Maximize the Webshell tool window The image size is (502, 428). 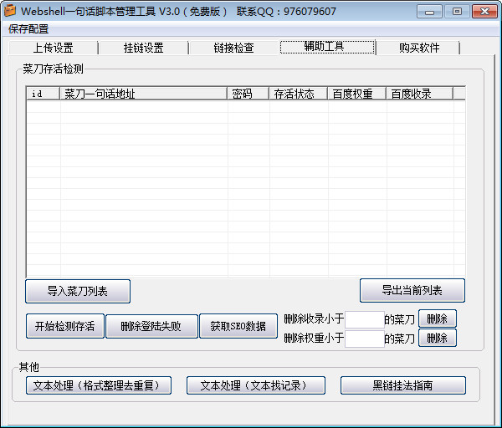[457, 12]
